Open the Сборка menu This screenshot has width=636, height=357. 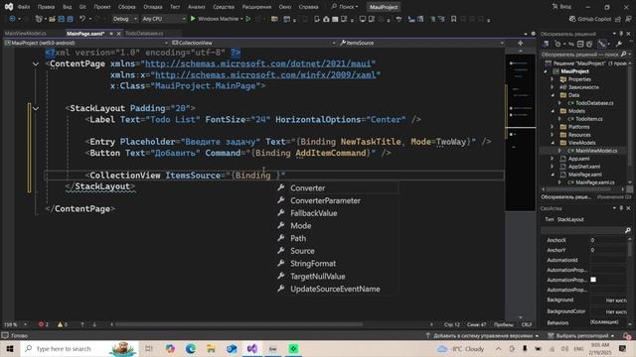pos(126,7)
